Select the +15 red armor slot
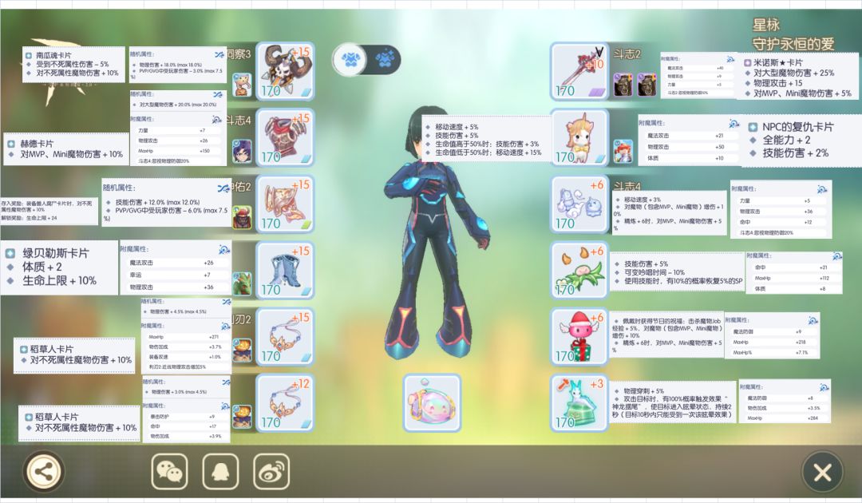The height and width of the screenshot is (503, 862). coord(285,138)
